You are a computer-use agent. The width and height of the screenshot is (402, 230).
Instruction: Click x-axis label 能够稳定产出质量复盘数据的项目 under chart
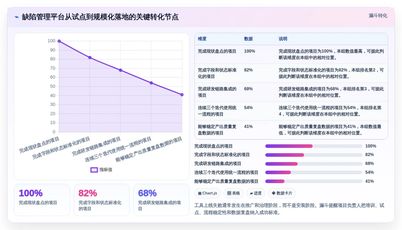click(149, 149)
